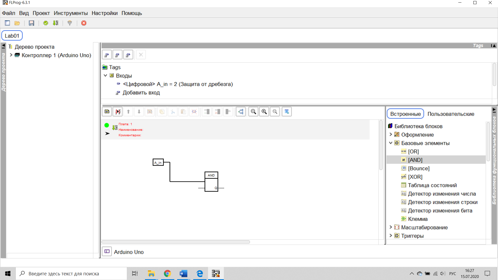Image resolution: width=498 pixels, height=280 pixels.
Task: Collapse the project tree side panel arrow
Action: tap(3, 46)
